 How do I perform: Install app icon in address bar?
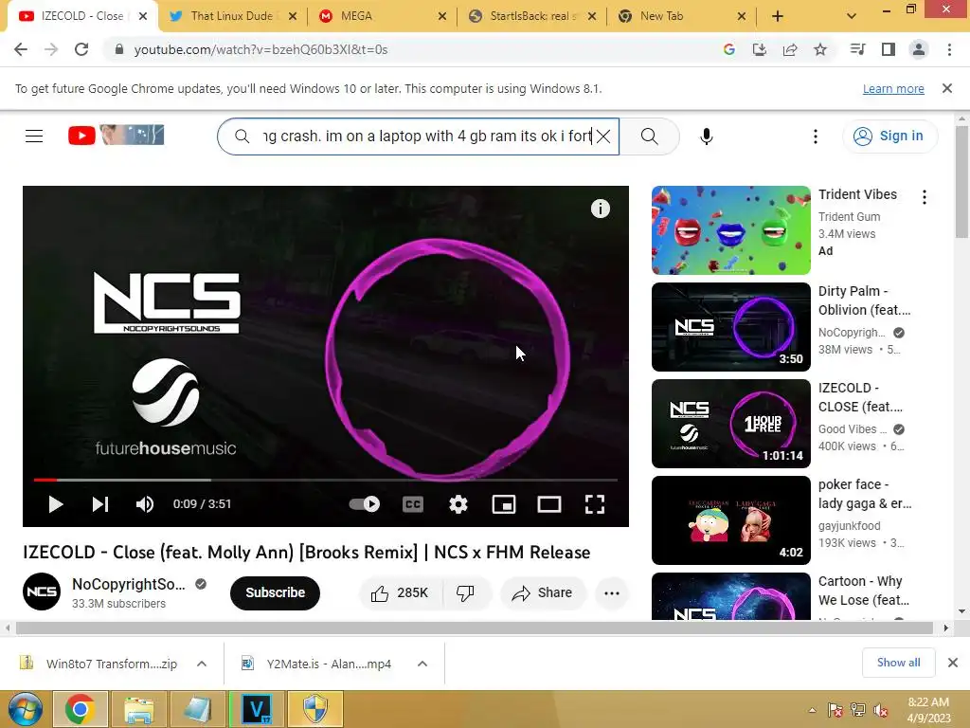[x=760, y=49]
